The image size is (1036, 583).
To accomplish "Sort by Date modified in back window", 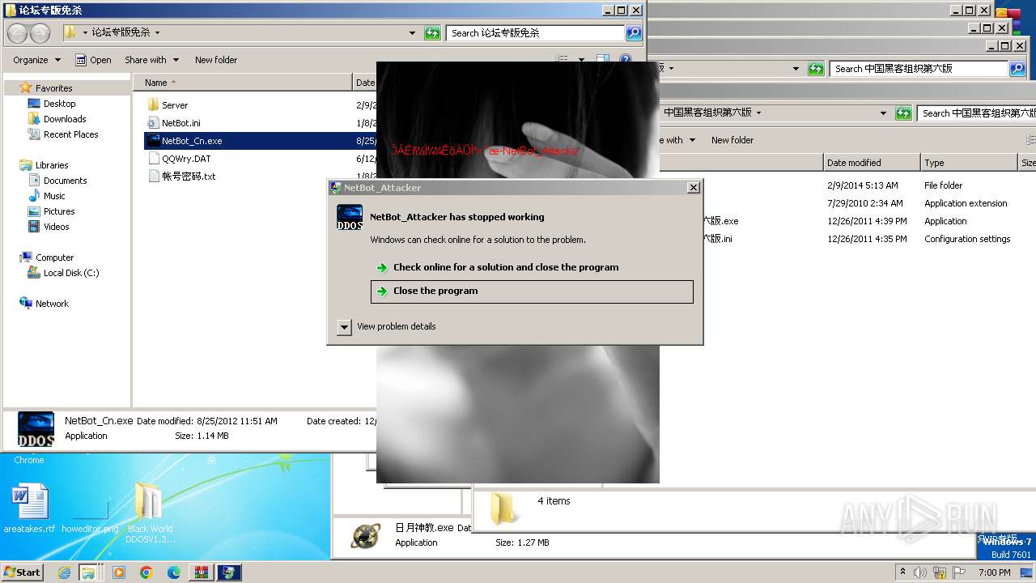I will 872,163.
